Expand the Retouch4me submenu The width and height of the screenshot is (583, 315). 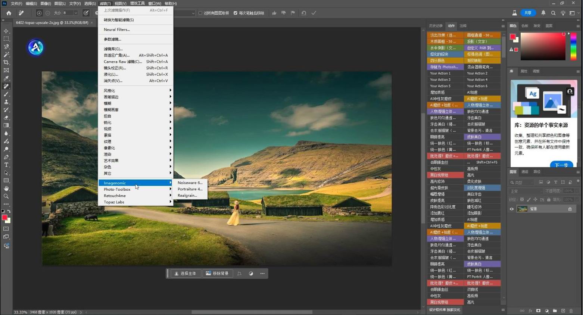pos(135,196)
